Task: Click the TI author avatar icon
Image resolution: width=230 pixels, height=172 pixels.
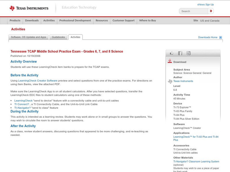Action: tap(170, 81)
